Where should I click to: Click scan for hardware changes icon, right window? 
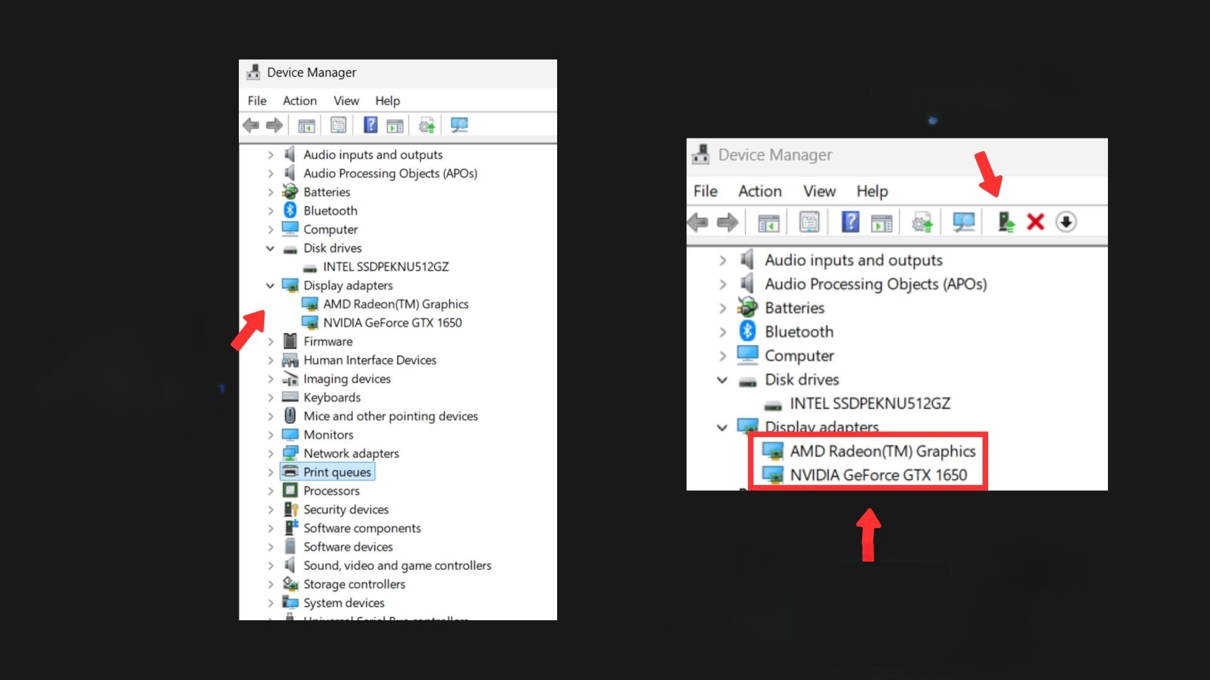[x=964, y=222]
